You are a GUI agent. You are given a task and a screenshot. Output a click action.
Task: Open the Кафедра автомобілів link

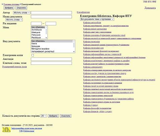click(92, 23)
